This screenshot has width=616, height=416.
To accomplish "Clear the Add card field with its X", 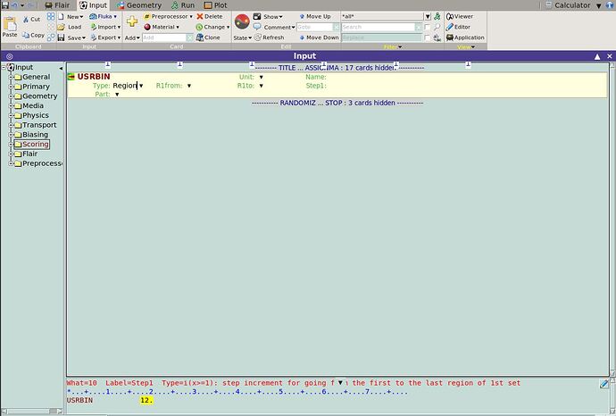I will click(x=190, y=37).
